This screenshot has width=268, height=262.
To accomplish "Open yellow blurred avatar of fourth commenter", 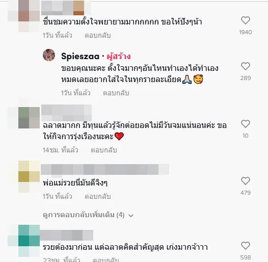I will tap(29, 176).
